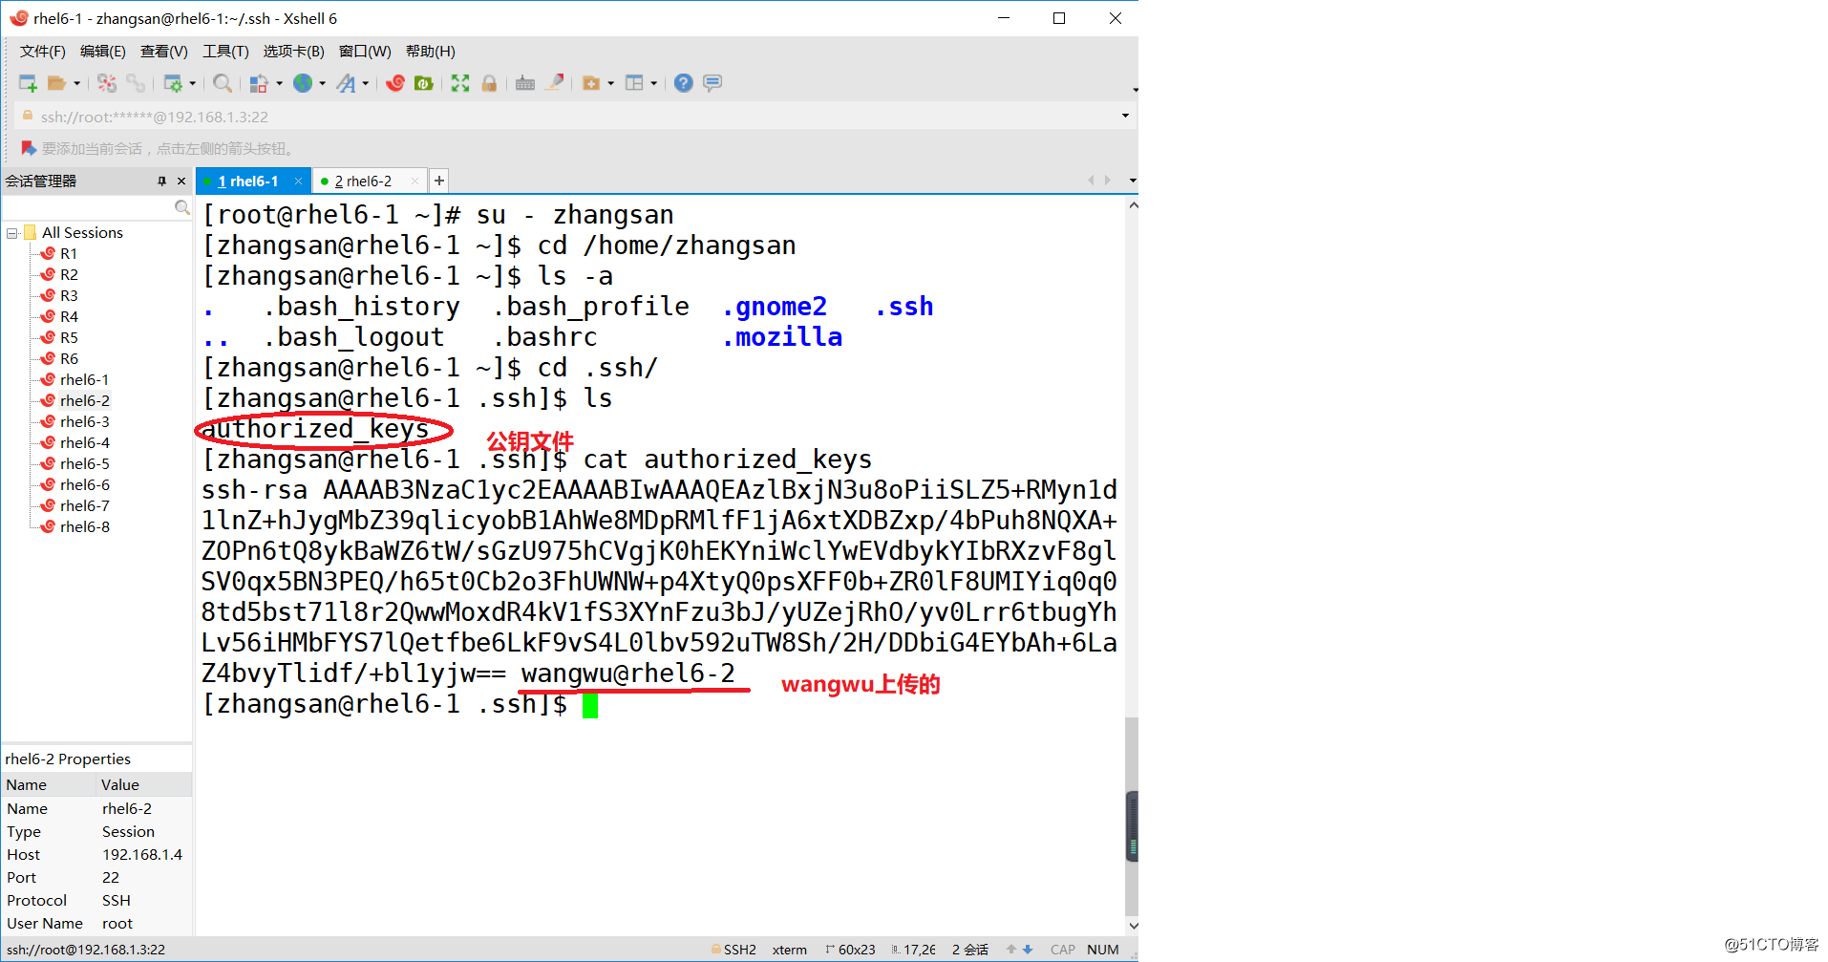Screen dimensions: 1828x962
Task: Close the rhel6-1 tab
Action: [x=298, y=182]
